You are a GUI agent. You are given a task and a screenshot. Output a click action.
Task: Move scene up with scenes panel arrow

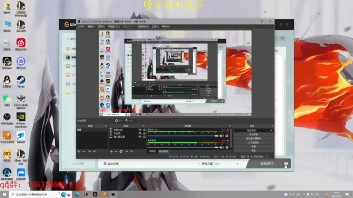pyautogui.click(x=90, y=151)
